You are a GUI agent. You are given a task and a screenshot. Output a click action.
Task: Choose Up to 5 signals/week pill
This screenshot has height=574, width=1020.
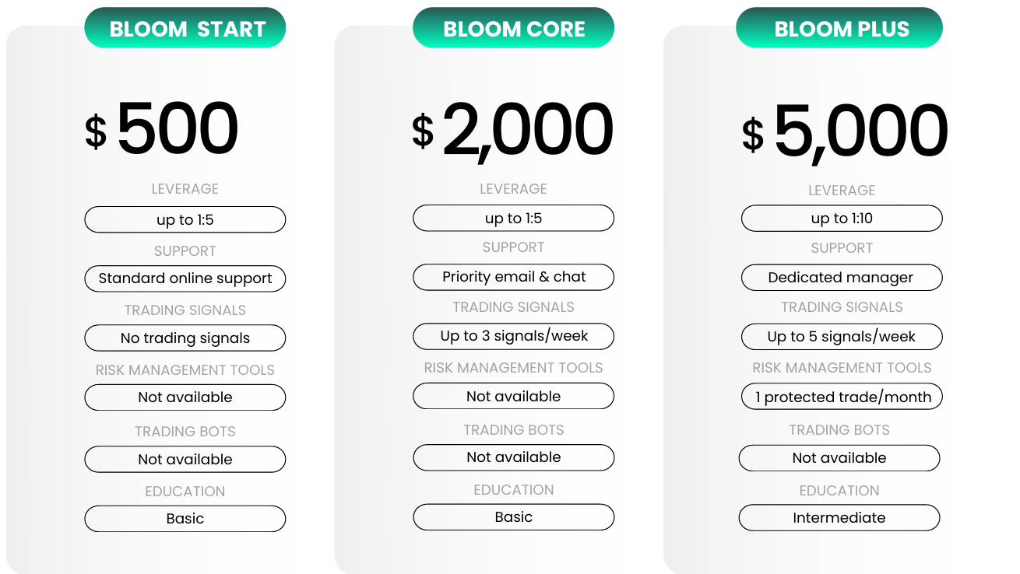pyautogui.click(x=842, y=337)
